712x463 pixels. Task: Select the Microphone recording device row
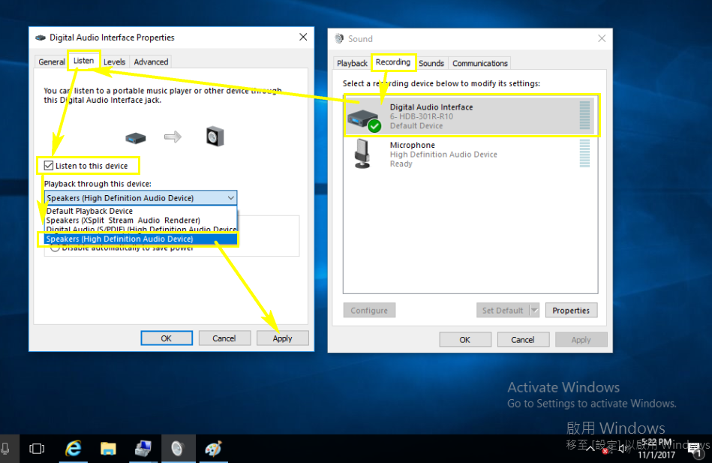(x=470, y=154)
